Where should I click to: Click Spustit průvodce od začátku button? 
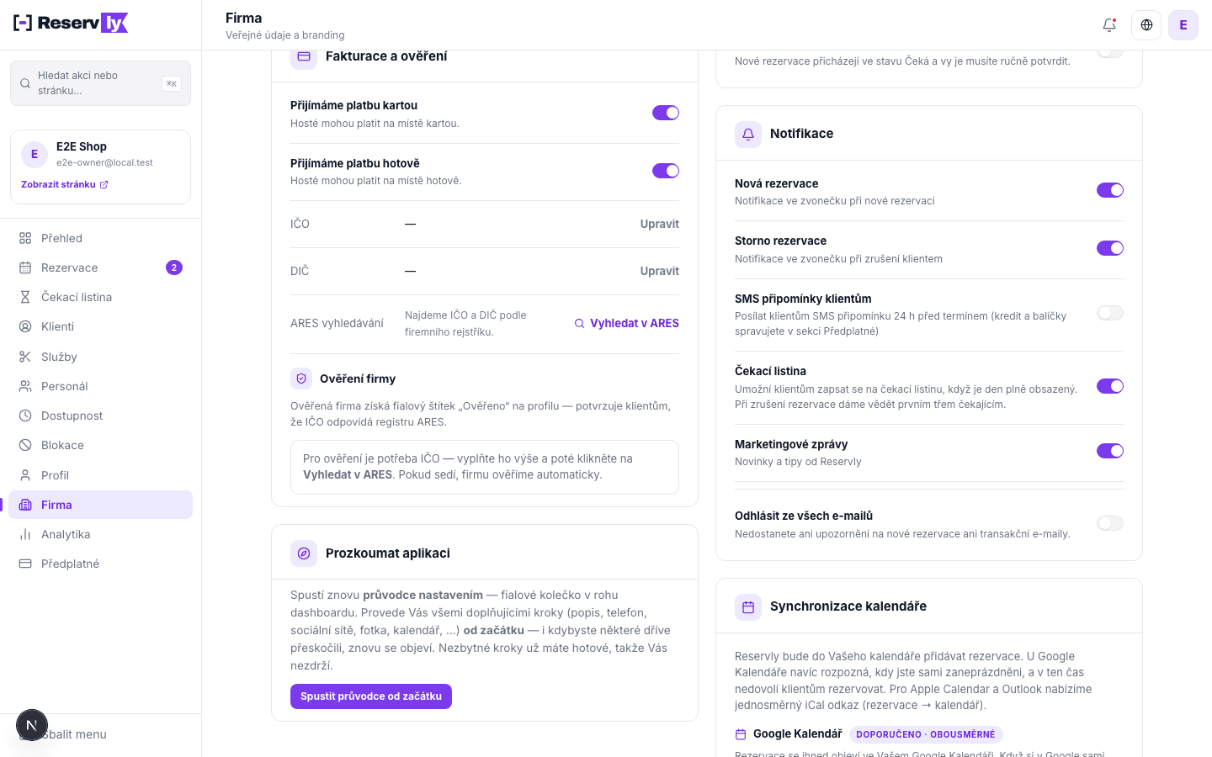tap(371, 696)
